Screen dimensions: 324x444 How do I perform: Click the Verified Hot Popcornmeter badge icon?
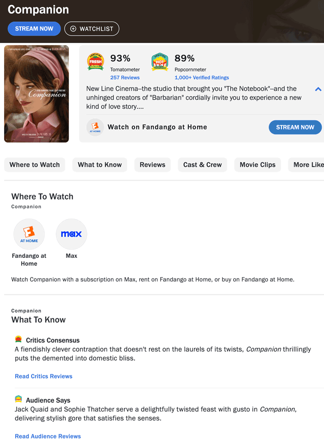(160, 62)
